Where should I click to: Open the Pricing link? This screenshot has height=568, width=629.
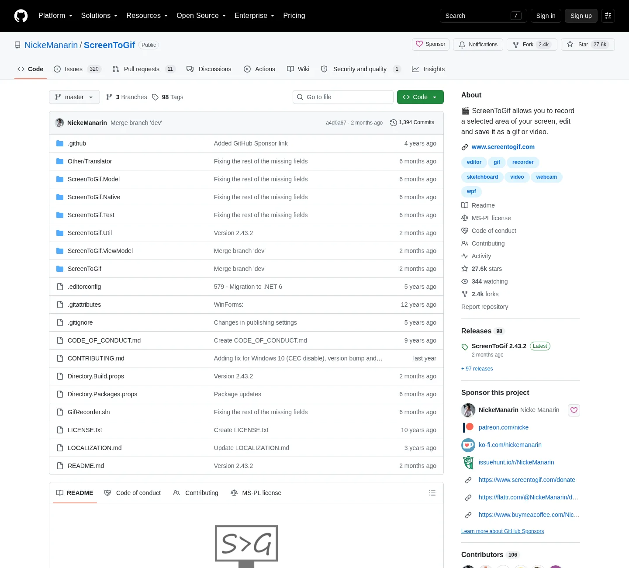[x=294, y=16]
